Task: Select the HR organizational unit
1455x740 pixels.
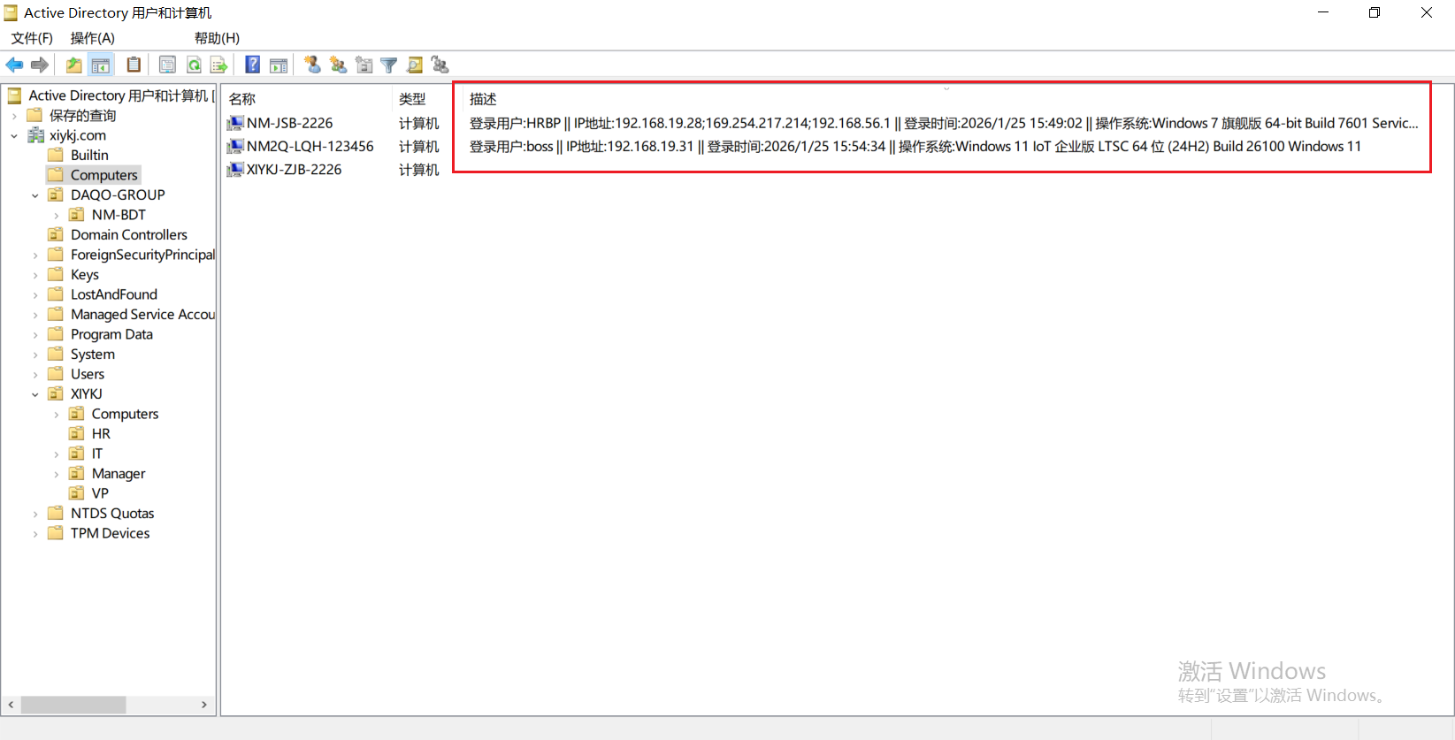Action: click(x=101, y=434)
